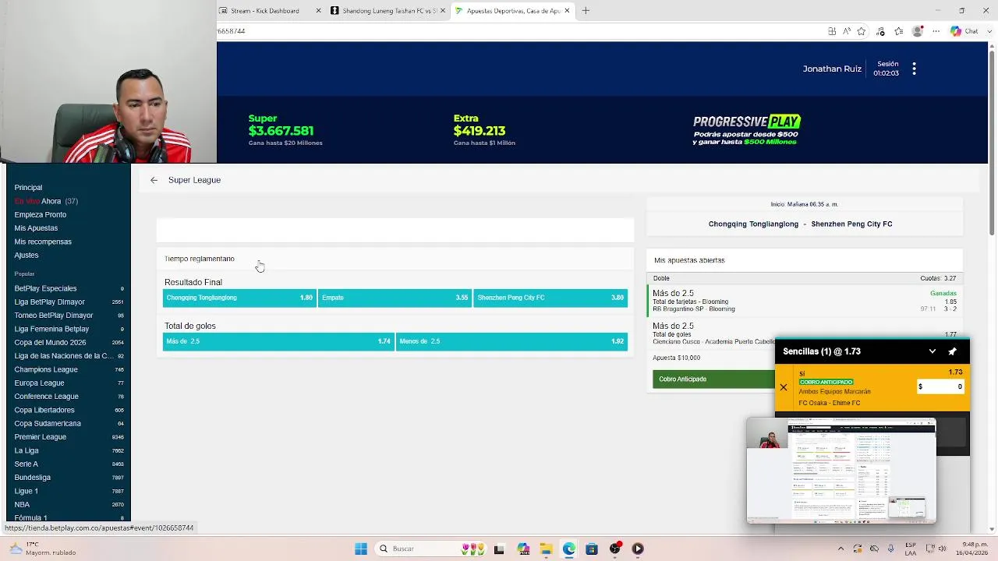Open Principal in the sidebar

[28, 188]
